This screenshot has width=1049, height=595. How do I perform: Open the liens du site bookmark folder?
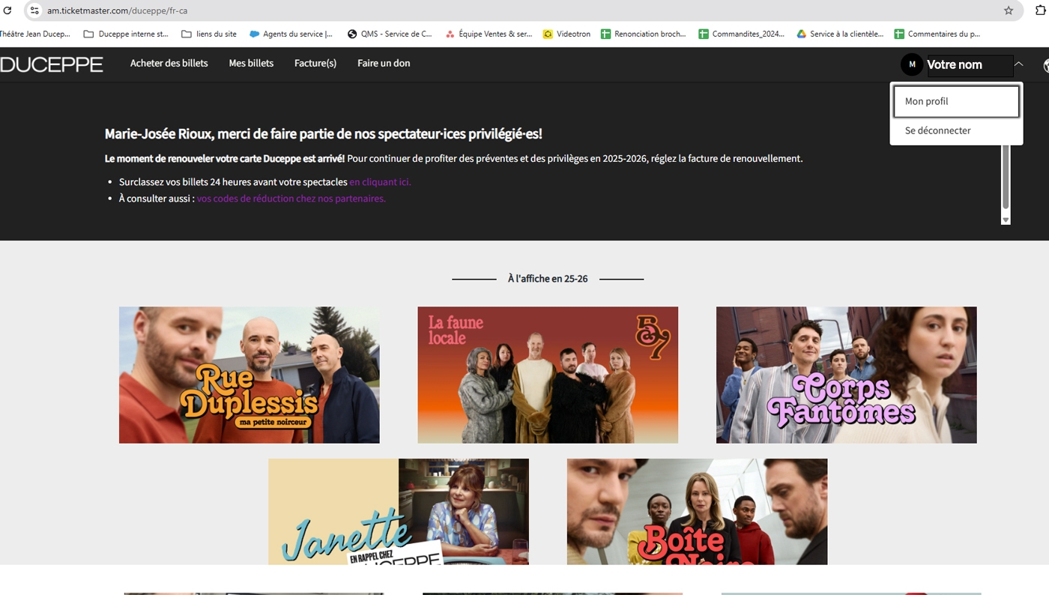click(209, 34)
